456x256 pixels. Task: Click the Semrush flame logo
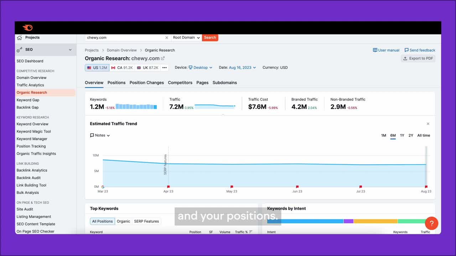[27, 28]
